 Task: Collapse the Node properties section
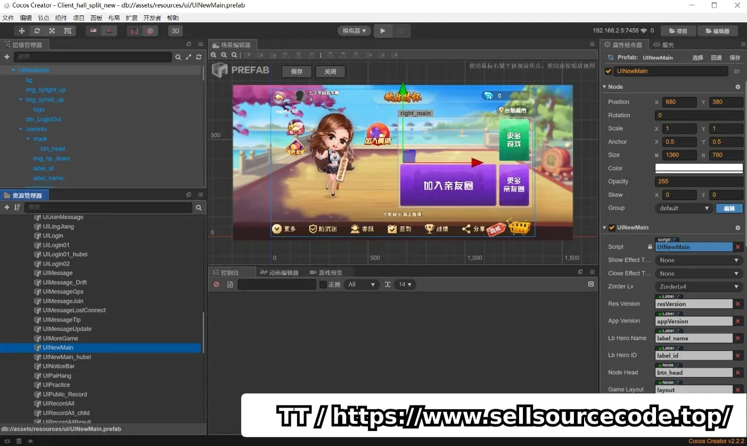[605, 87]
